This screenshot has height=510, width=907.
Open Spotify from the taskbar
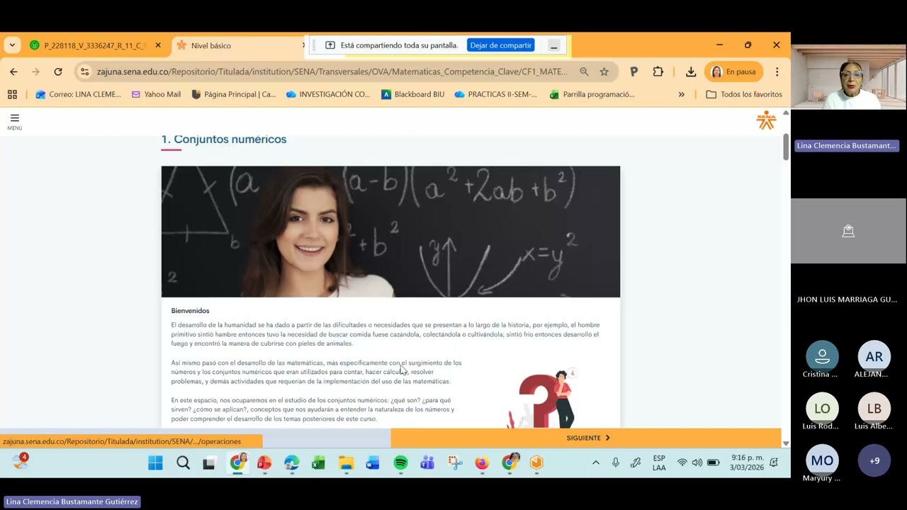400,463
